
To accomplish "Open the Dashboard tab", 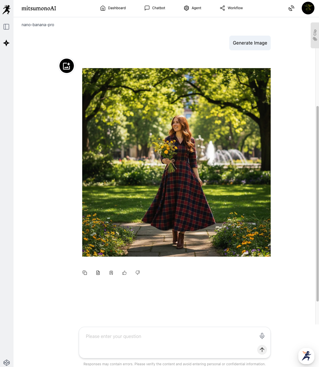I will [x=113, y=8].
